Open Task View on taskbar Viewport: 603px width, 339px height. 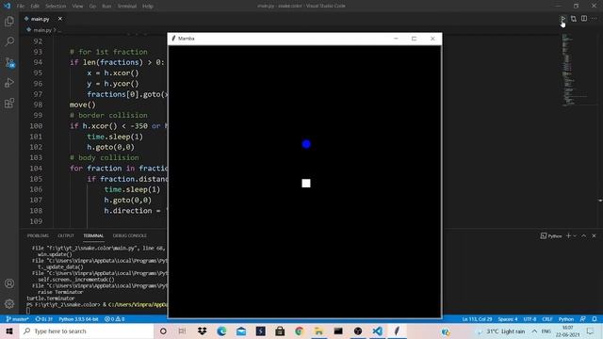click(x=182, y=331)
